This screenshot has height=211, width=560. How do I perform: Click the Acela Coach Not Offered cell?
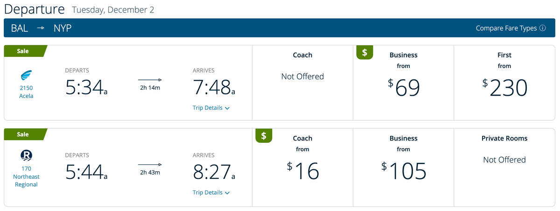[x=302, y=77]
